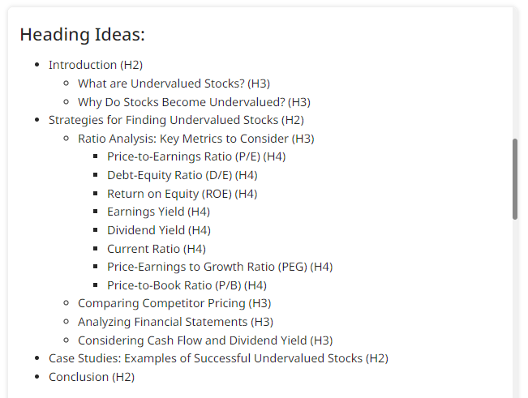The width and height of the screenshot is (528, 398).
Task: Select the Earnings Yield (H4) item
Action: point(158,212)
